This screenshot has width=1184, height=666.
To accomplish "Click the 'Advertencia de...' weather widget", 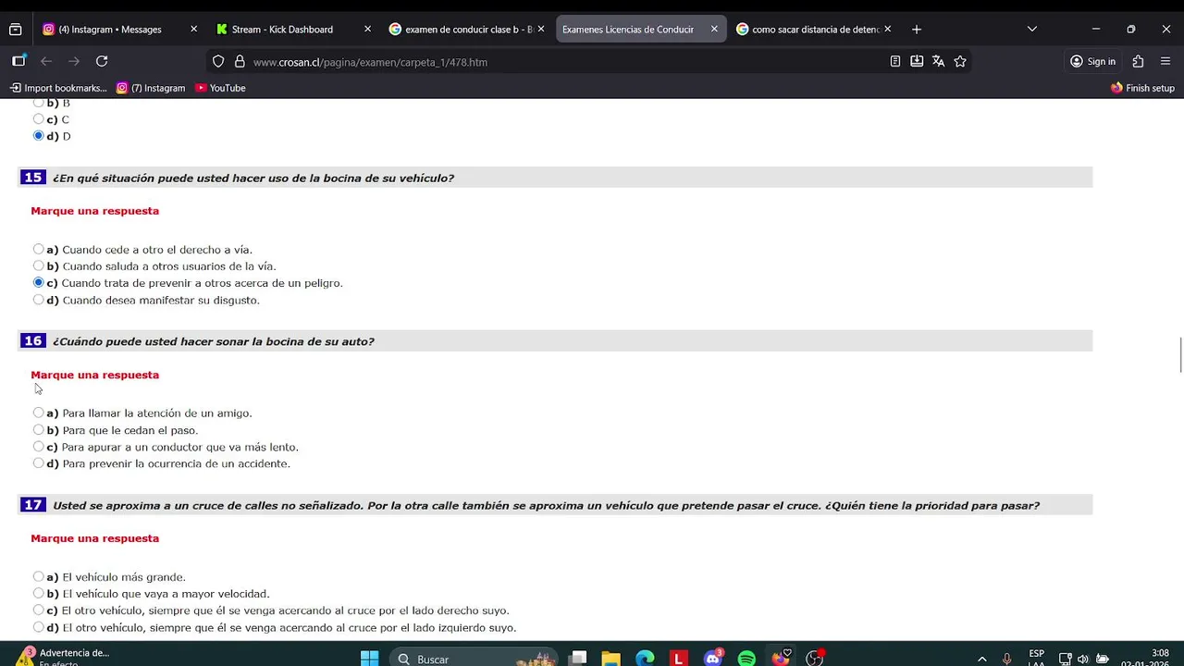I will [63, 658].
